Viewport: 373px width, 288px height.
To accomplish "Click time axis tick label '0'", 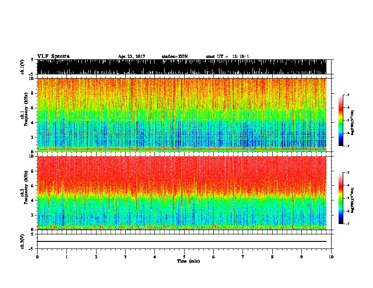I will point(37,257).
